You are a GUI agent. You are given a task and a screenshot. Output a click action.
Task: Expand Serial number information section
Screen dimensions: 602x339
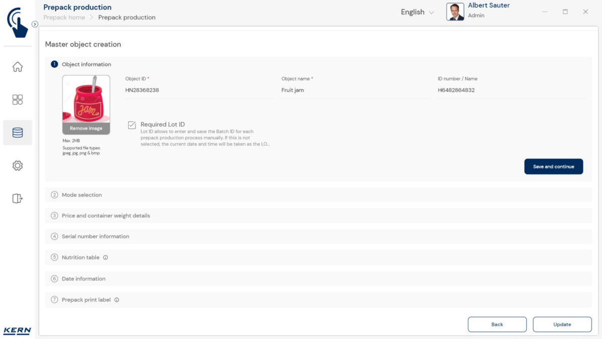coord(95,237)
